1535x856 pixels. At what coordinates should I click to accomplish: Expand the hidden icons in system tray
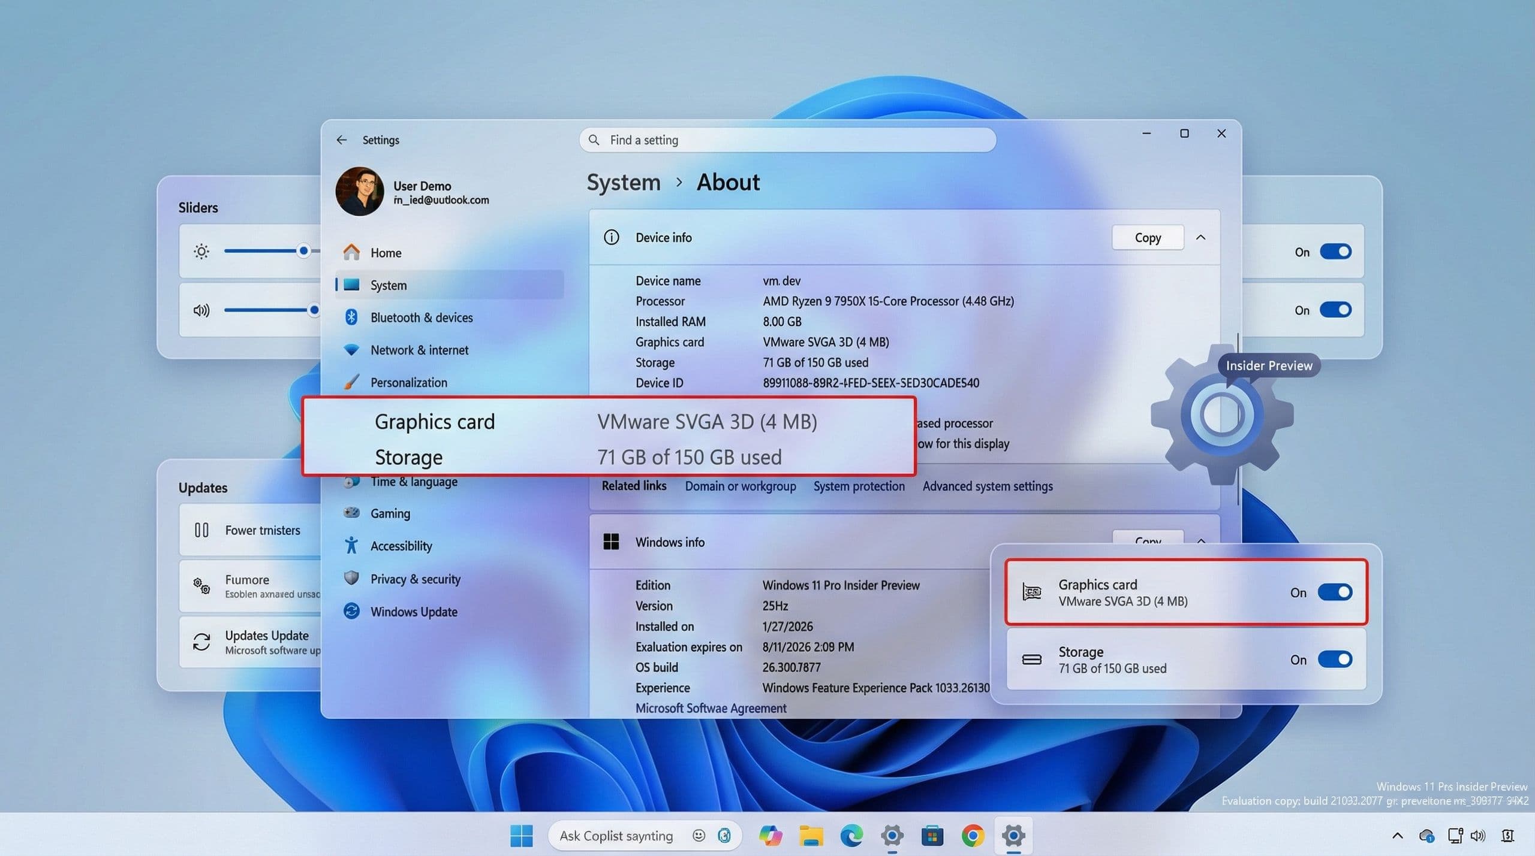coord(1397,836)
